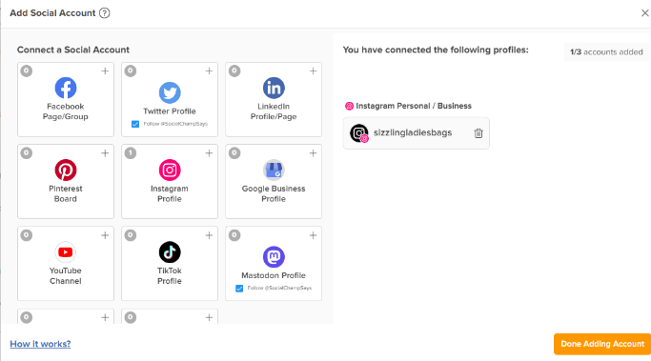Click the Facebook count badge showing zero
The width and height of the screenshot is (651, 361).
pyautogui.click(x=27, y=70)
